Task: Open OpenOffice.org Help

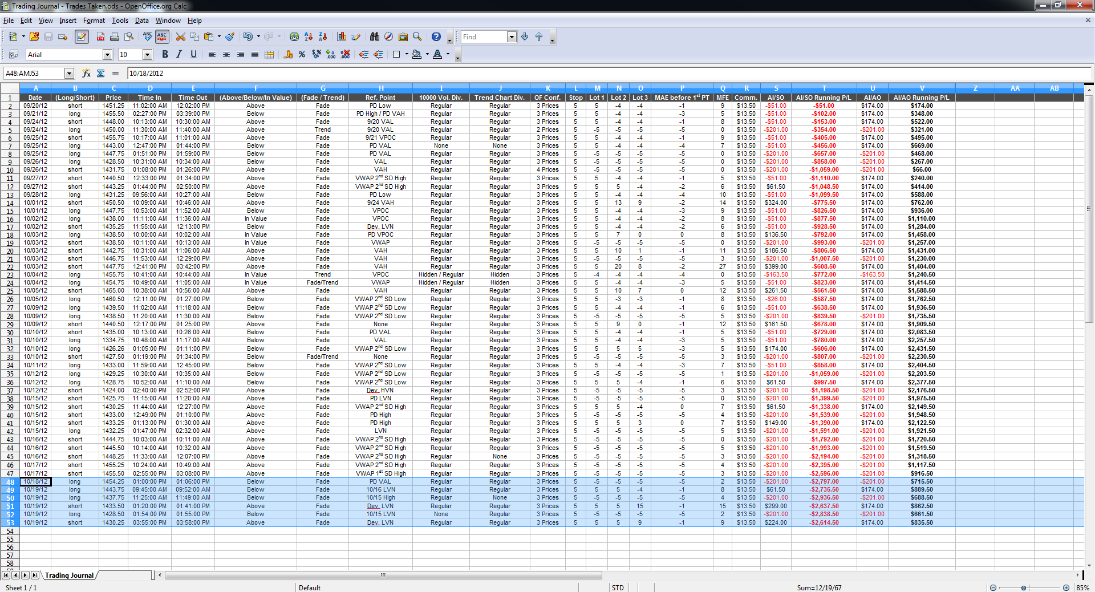Action: 436,37
